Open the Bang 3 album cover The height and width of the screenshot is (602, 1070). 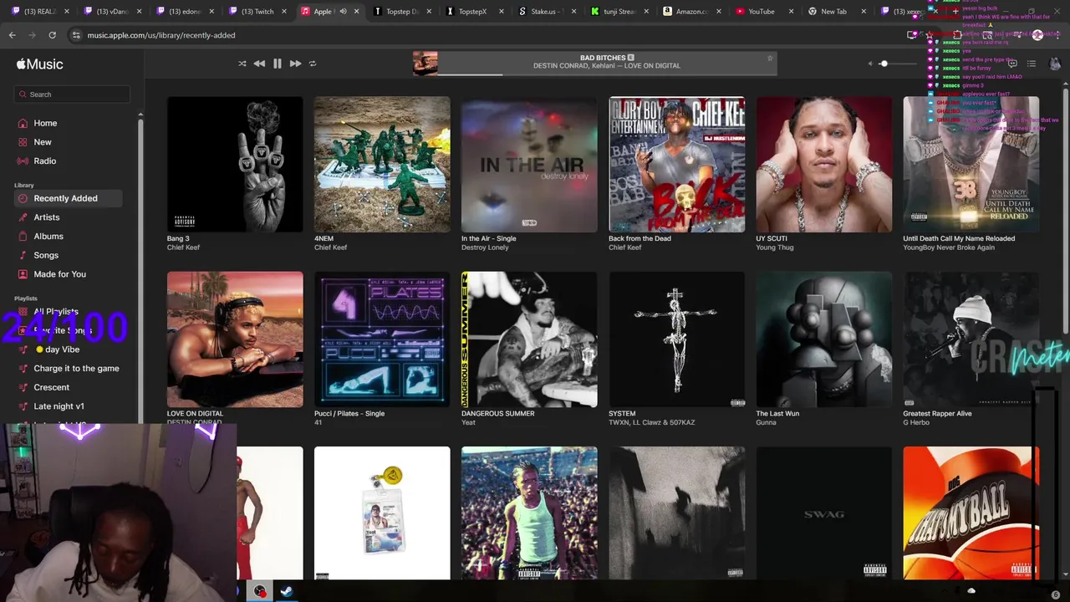point(235,165)
